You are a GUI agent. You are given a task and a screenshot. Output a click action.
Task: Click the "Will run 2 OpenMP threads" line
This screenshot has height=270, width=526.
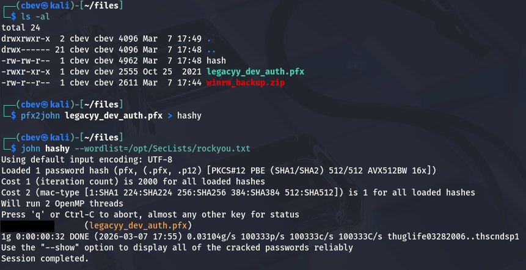click(x=65, y=203)
